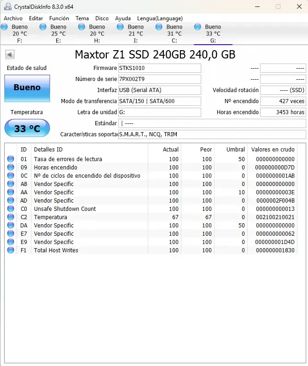Open the Disco menu
The height and width of the screenshot is (366, 308).
[102, 18]
